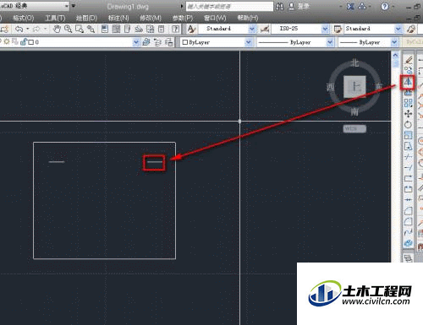Select the Rotate tool
The height and width of the screenshot is (325, 423).
(x=408, y=124)
